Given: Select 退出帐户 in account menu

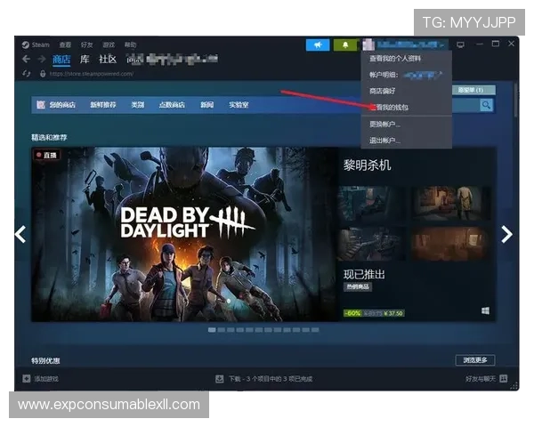Looking at the screenshot, I should (385, 141).
